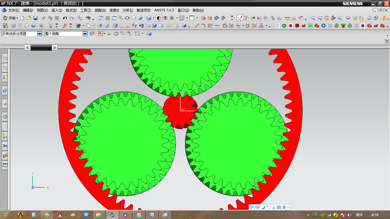This screenshot has width=390, height=219.
Task: Open the datum plane dropdown arrow
Action: click(93, 26)
